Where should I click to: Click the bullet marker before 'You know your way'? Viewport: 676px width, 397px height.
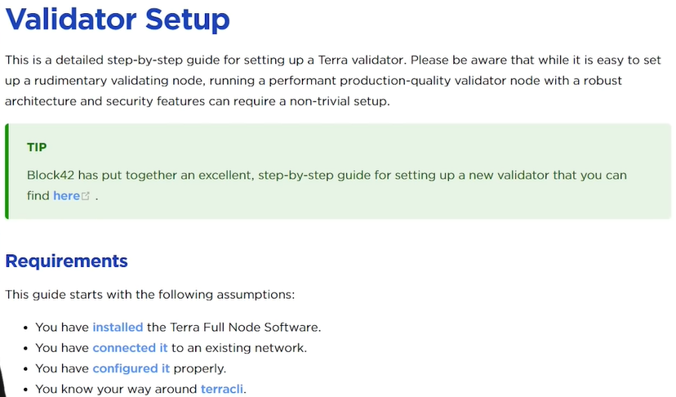point(26,390)
